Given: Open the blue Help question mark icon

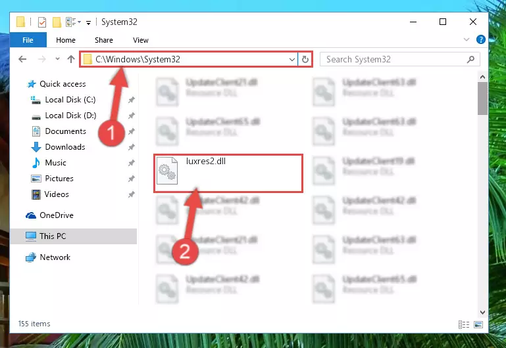Looking at the screenshot, I should [480, 39].
